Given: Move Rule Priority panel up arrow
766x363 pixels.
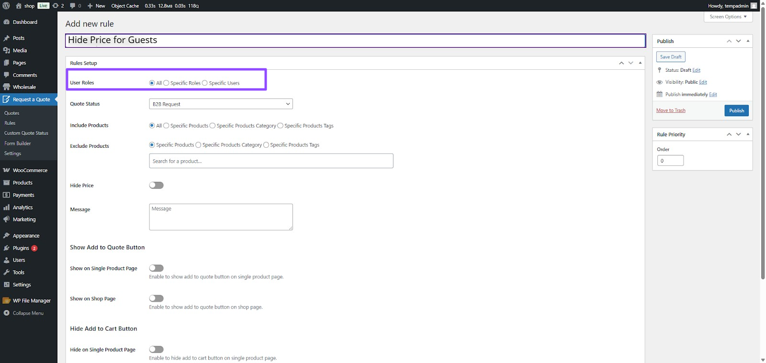Looking at the screenshot, I should click(x=729, y=134).
